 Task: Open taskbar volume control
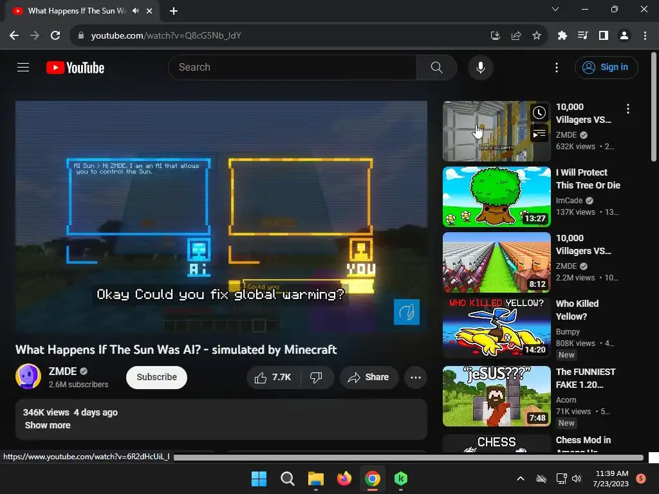tap(577, 479)
